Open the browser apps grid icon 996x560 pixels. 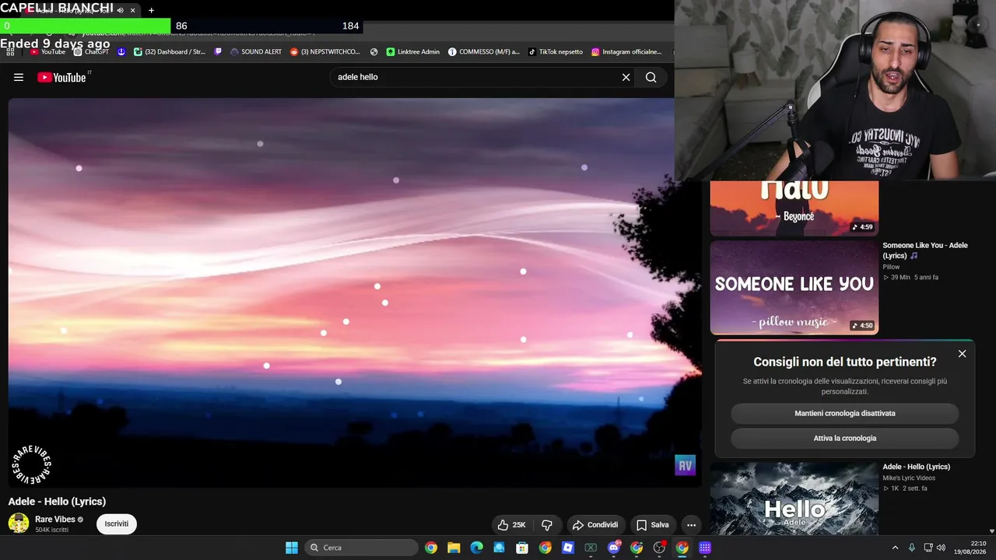9,51
